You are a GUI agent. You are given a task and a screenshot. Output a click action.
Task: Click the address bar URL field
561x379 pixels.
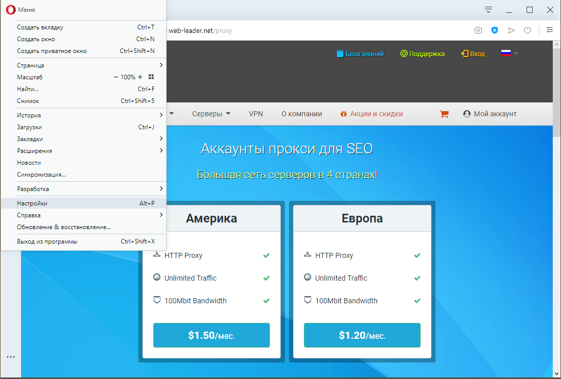coord(309,30)
